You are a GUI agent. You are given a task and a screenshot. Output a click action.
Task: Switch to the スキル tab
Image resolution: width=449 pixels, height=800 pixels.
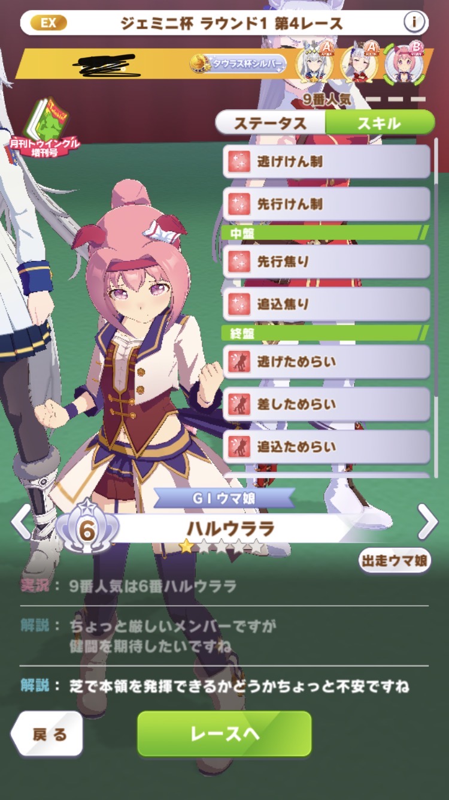tap(380, 123)
